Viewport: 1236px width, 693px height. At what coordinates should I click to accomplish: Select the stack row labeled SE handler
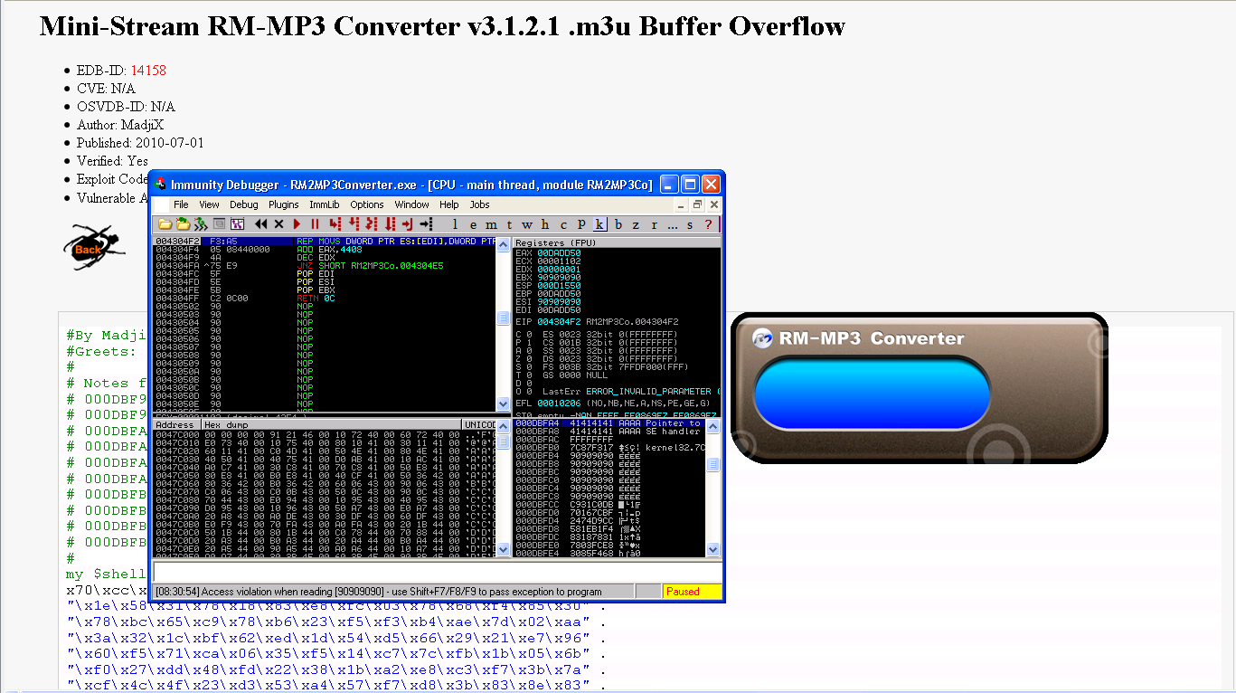point(609,432)
